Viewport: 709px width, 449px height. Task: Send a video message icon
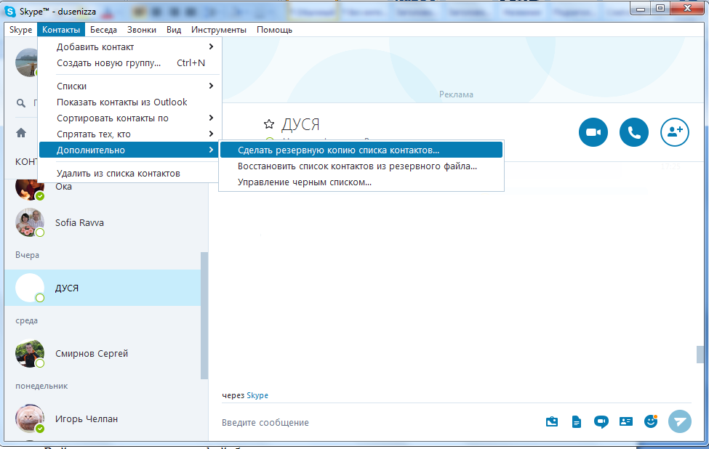pos(601,422)
